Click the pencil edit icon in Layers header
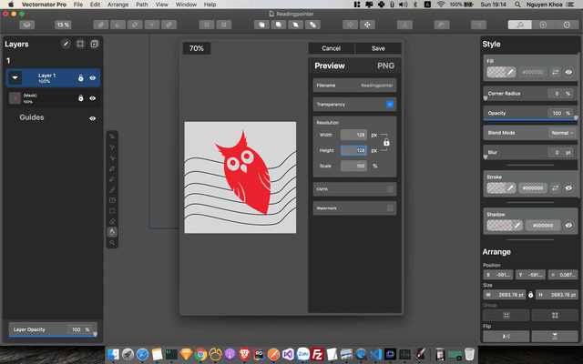This screenshot has width=583, height=364. (66, 44)
